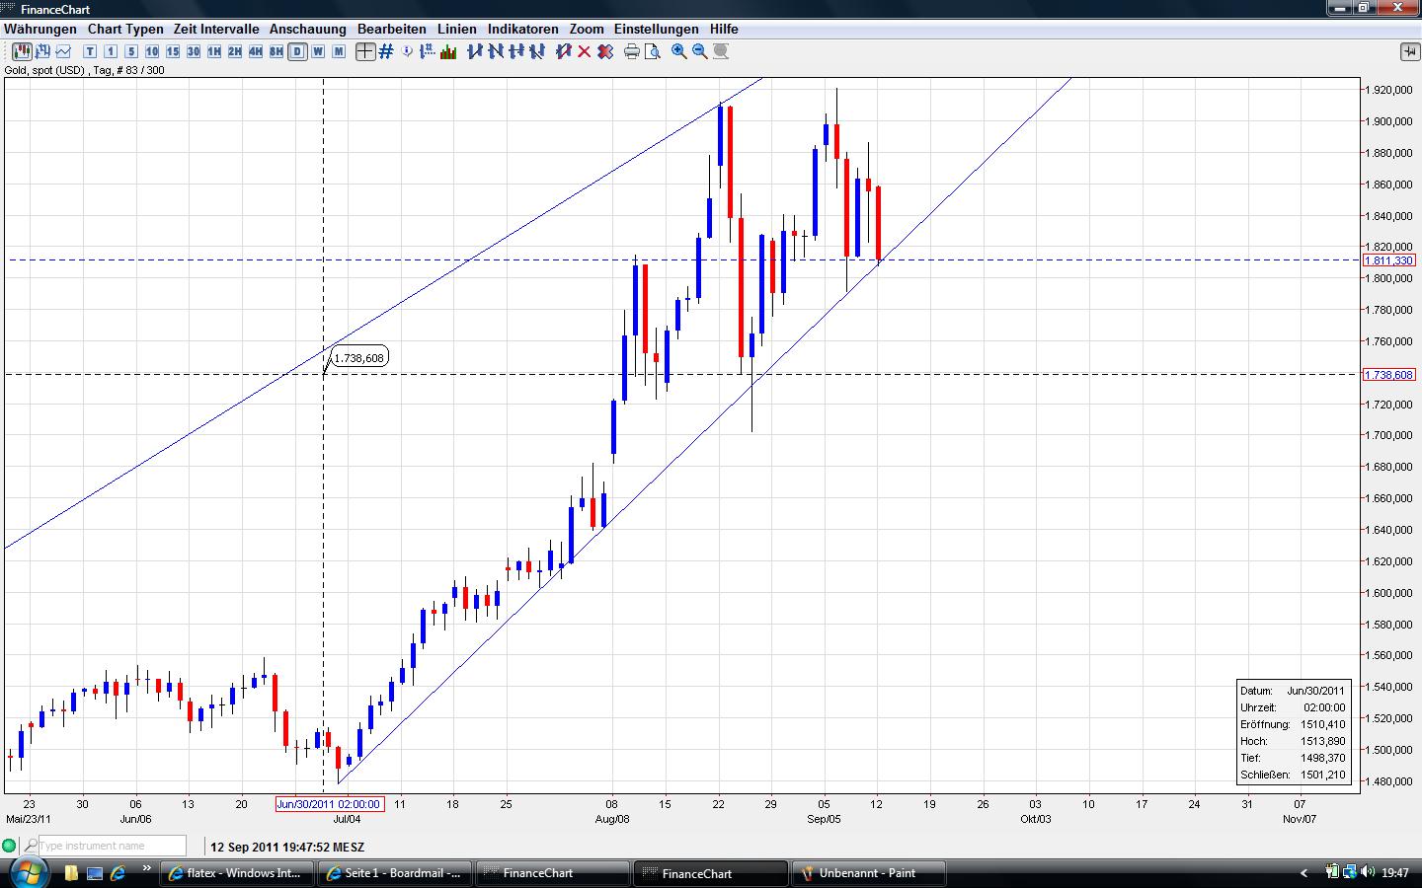Set the 15-minute interval
This screenshot has height=888, width=1422.
(x=173, y=51)
